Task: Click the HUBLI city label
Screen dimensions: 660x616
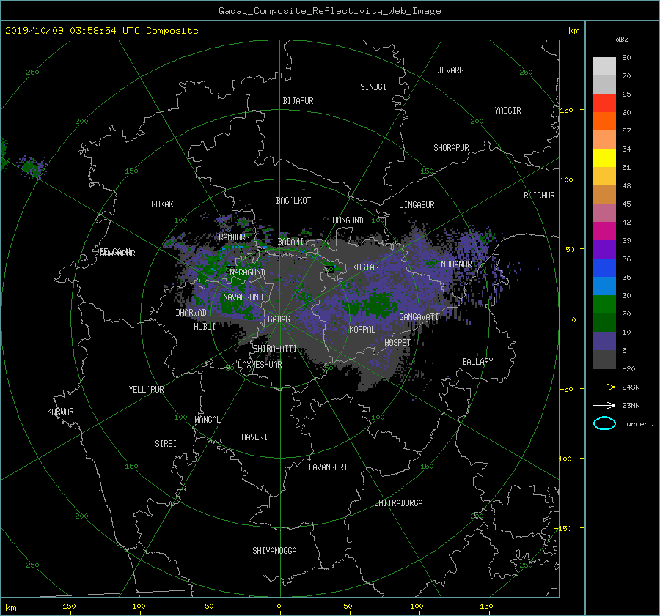Action: (205, 326)
